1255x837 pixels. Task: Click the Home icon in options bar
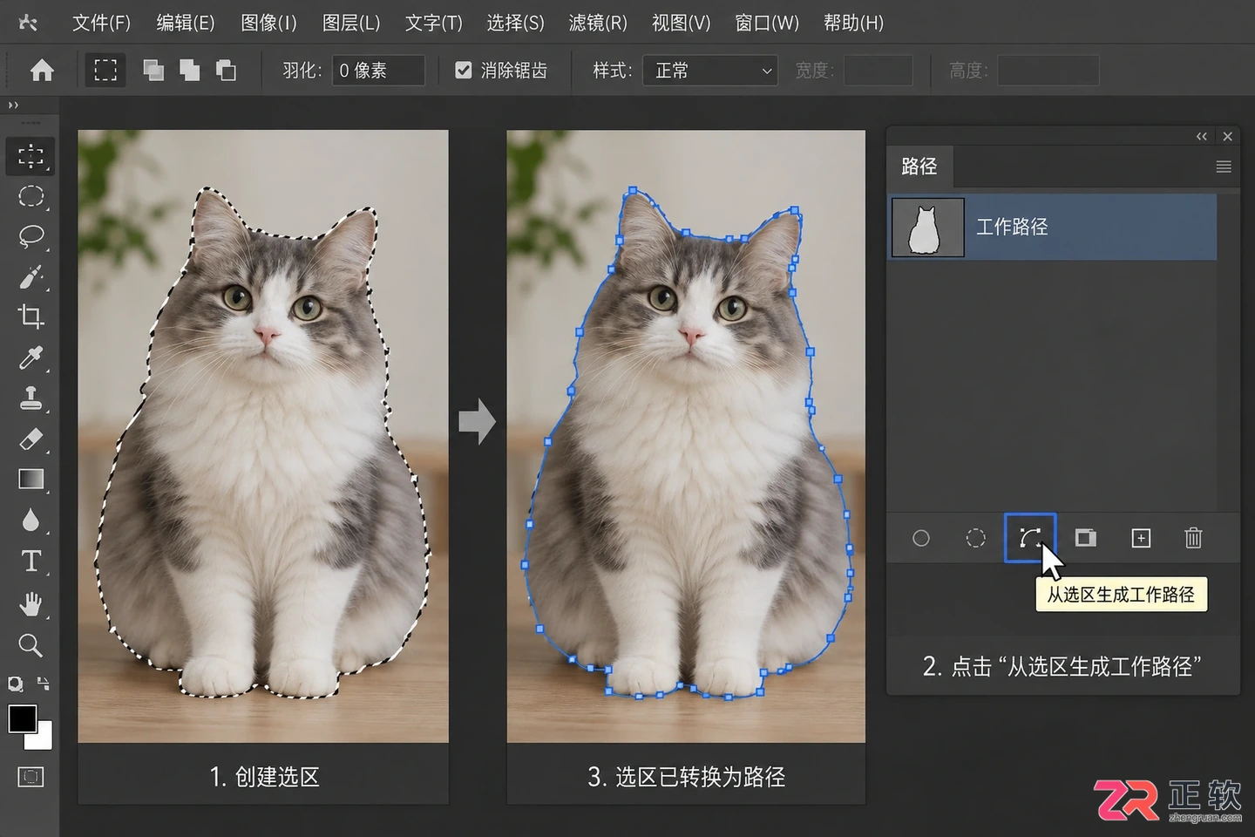tap(42, 71)
